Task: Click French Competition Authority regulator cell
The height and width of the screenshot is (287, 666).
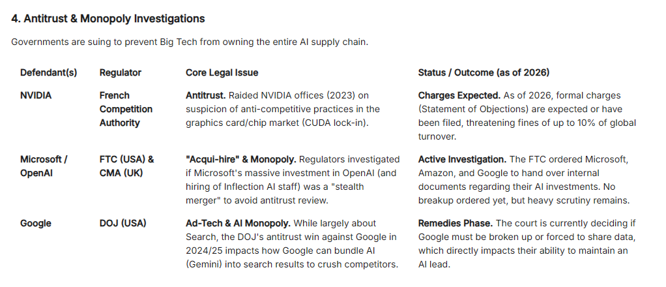Action: coord(126,109)
